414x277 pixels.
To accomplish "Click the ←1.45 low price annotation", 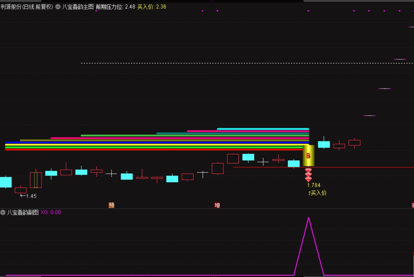I will click(x=28, y=196).
